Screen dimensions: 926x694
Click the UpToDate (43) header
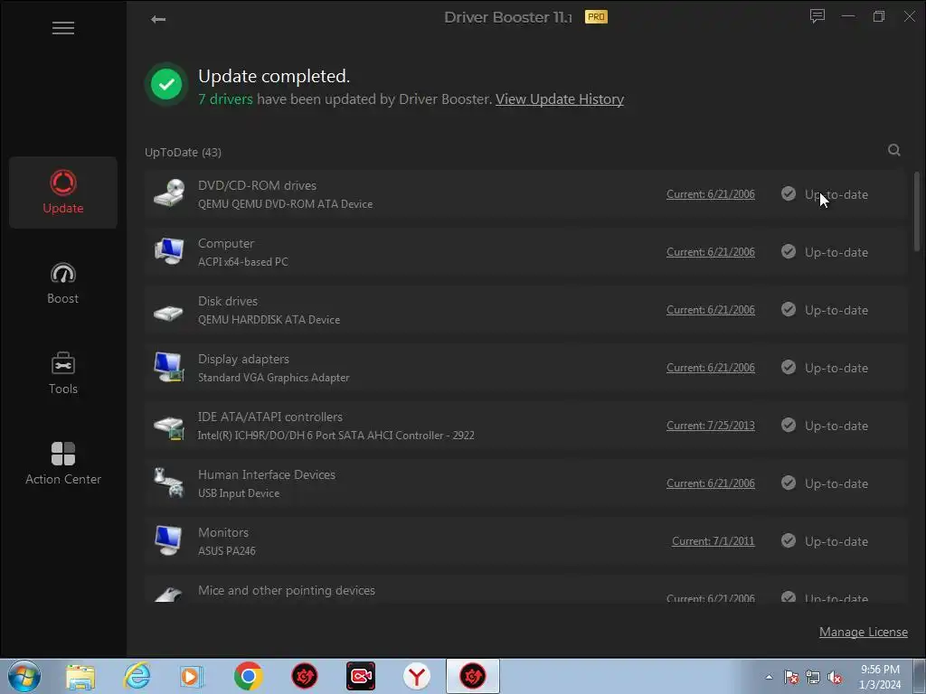pos(183,152)
